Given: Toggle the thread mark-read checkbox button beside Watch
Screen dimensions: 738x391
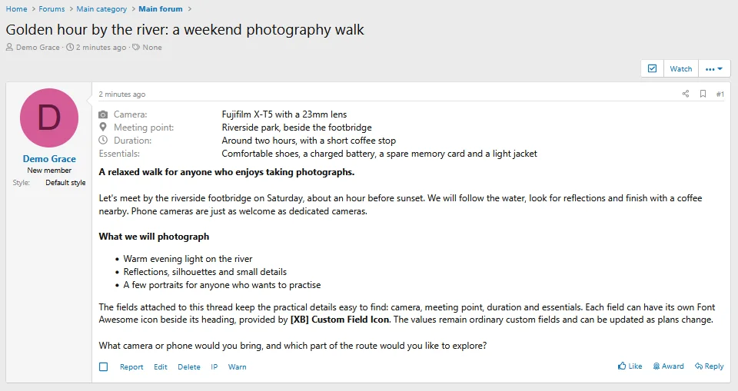Looking at the screenshot, I should 653,68.
